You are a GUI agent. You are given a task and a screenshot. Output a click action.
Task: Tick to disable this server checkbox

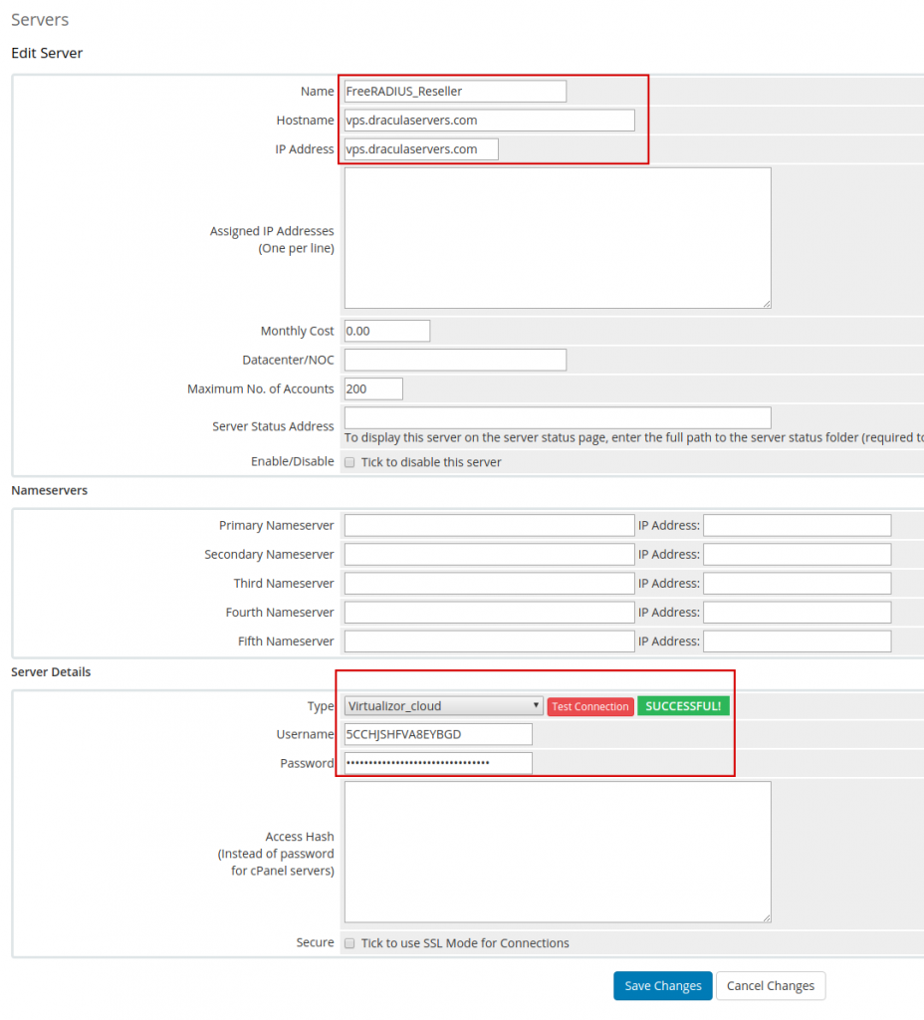pos(349,462)
